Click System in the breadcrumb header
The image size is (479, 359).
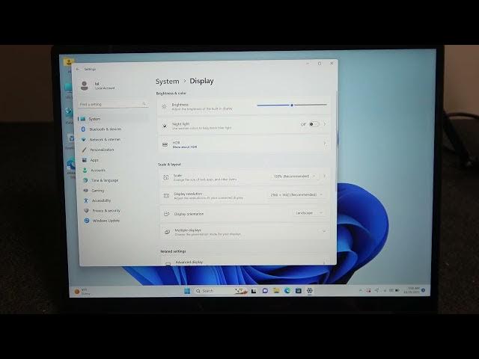coord(167,82)
